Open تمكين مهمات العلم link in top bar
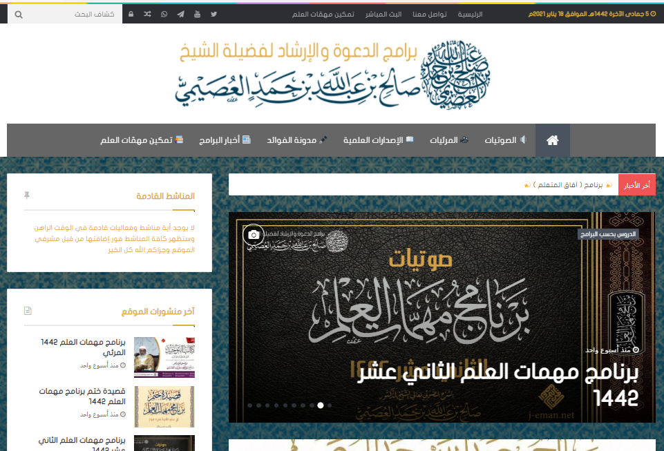Viewport: 664px width, 451px height. pyautogui.click(x=323, y=14)
